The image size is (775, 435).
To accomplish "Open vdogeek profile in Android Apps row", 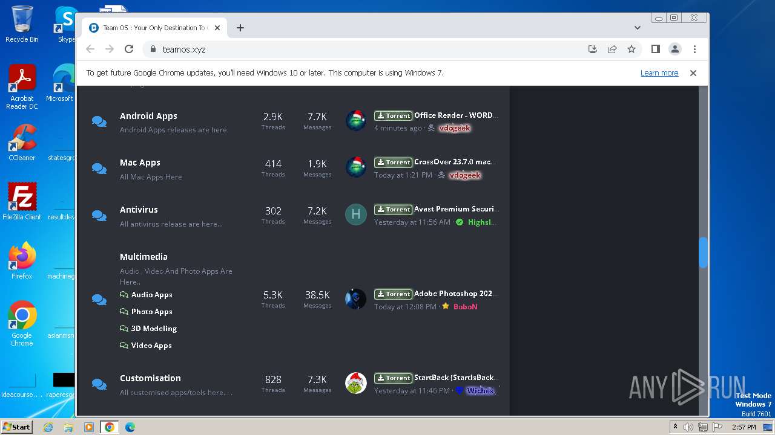I will click(x=454, y=128).
